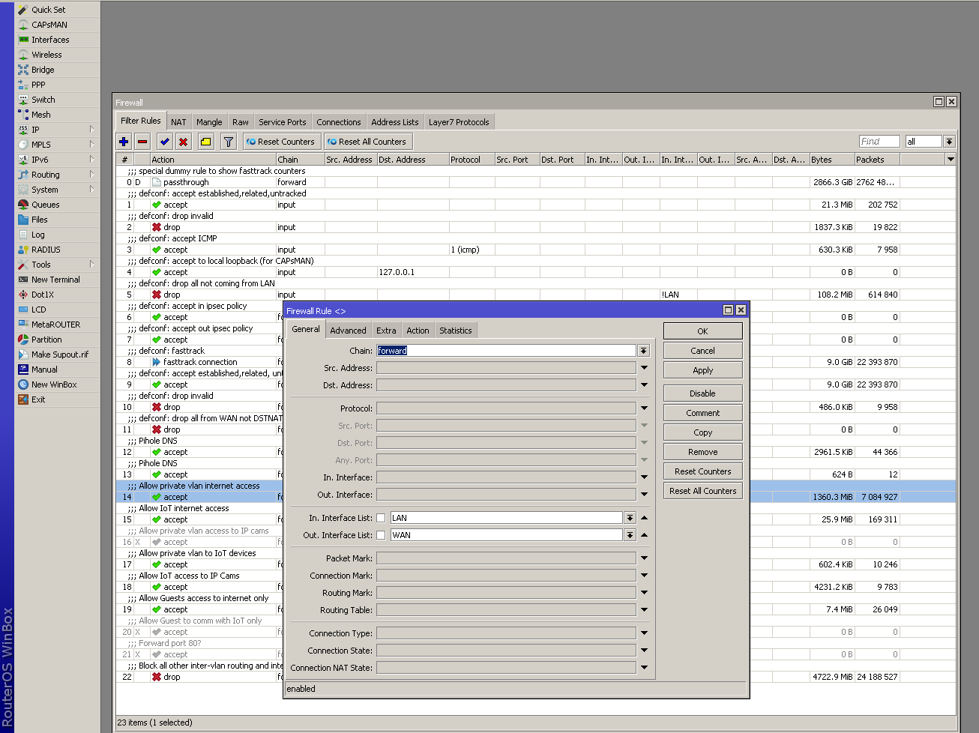Open the column list dropdown in table header
Screen dimensions: 979x733
[951, 160]
